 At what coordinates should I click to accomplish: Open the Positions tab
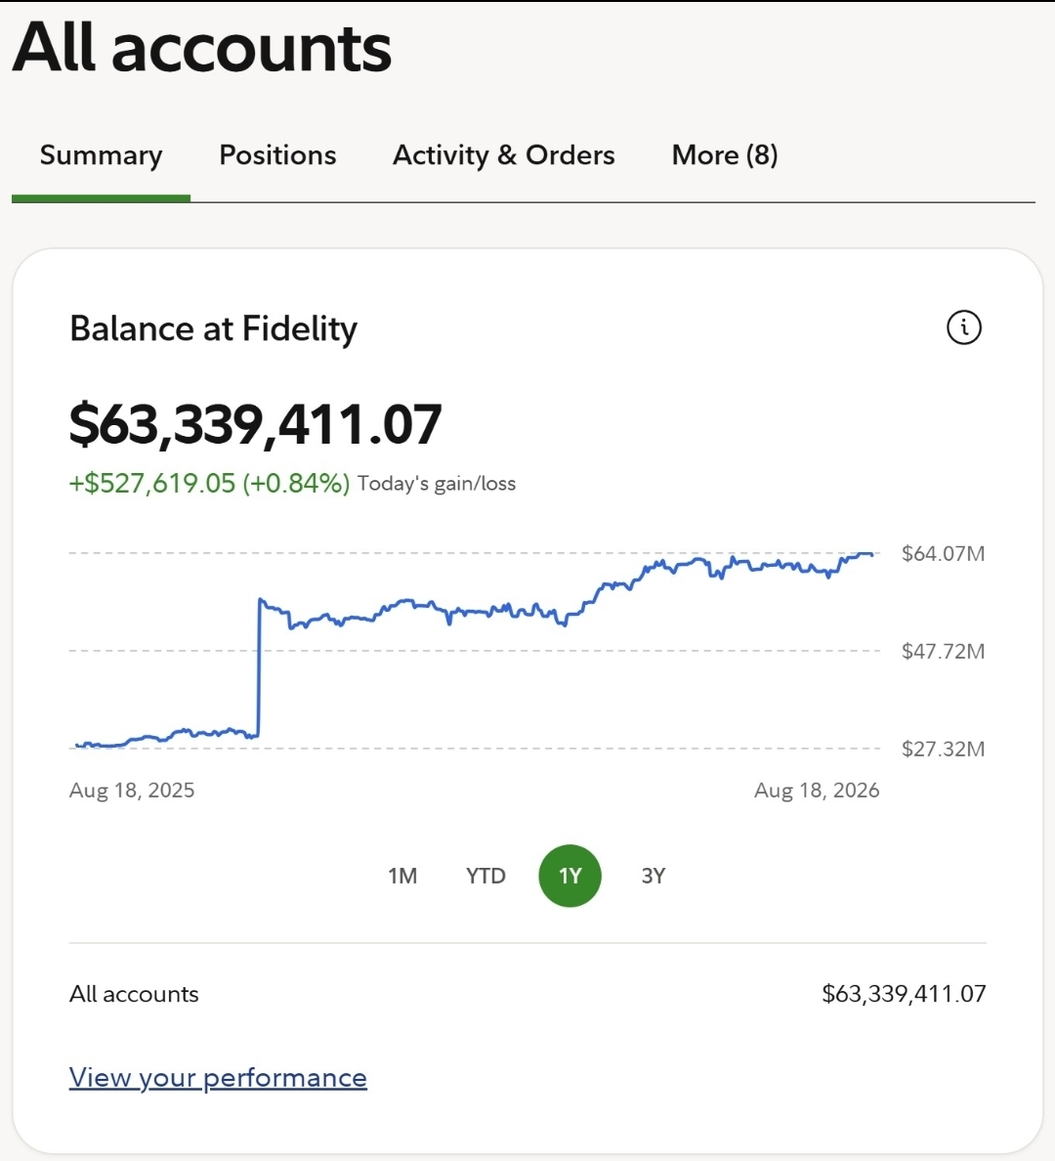(x=277, y=154)
